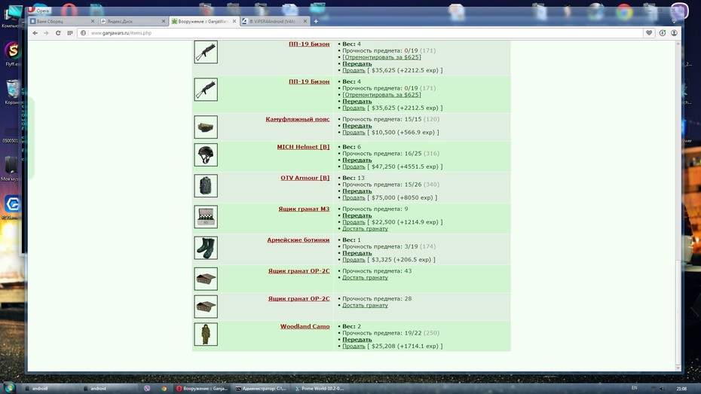Click Продать for Камуфляжный пояс at $10,500
Viewport: 701px width, 394px height.
point(354,133)
